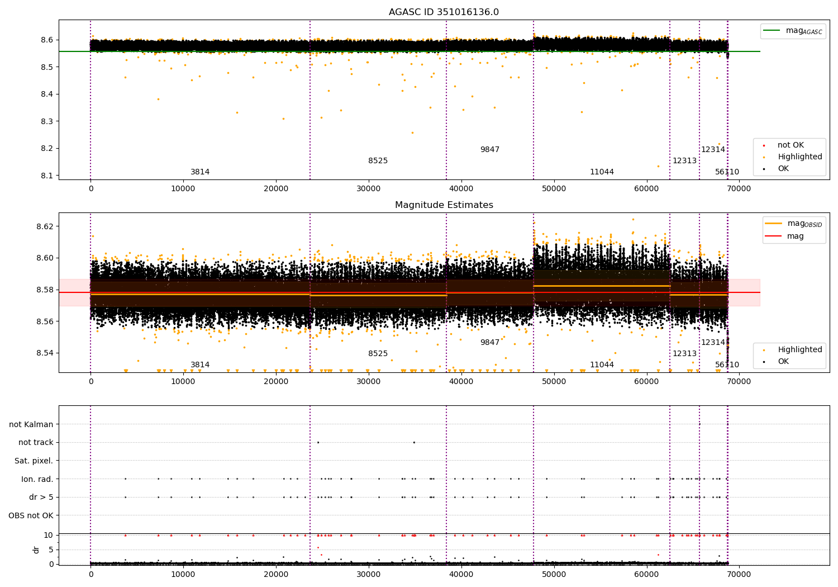Click the 'Ion. rad.' row label

[x=37, y=479]
